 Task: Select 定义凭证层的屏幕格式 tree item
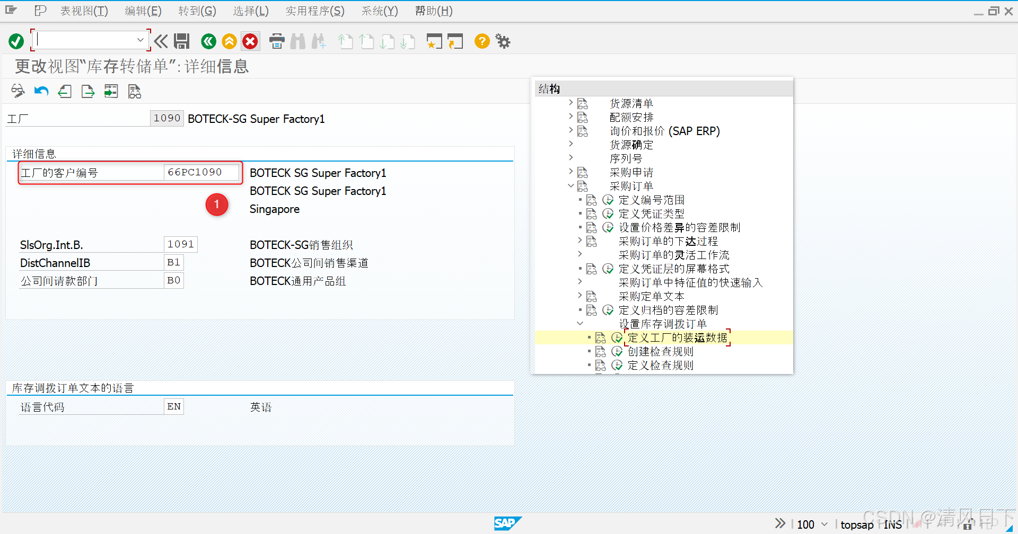pyautogui.click(x=674, y=269)
